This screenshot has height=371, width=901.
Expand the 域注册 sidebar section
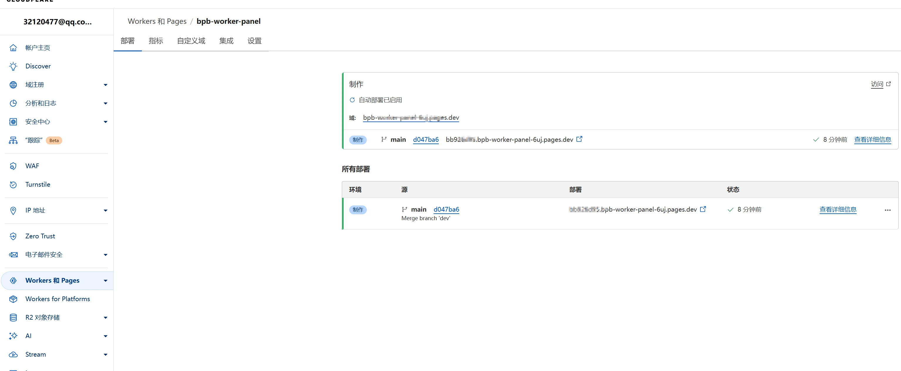pyautogui.click(x=105, y=85)
